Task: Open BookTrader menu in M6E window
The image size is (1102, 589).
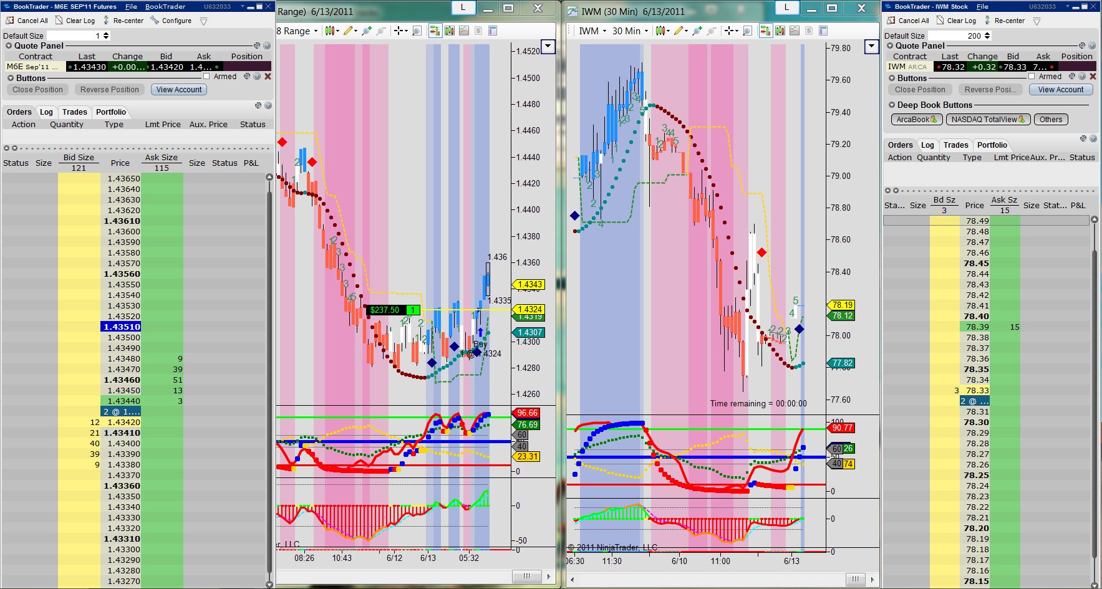Action: pos(165,6)
